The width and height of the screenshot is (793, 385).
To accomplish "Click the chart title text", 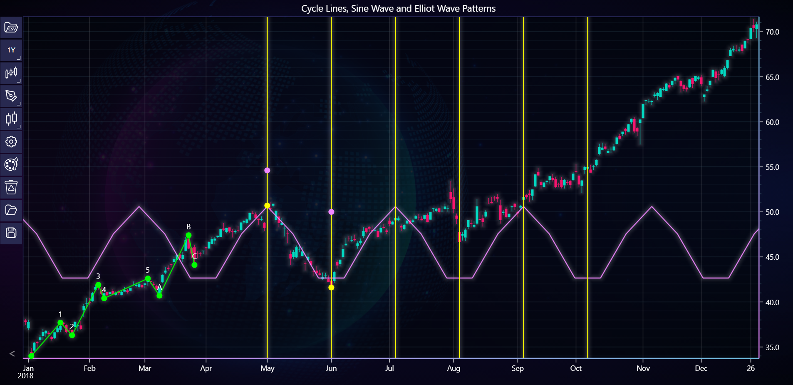I will coord(398,9).
